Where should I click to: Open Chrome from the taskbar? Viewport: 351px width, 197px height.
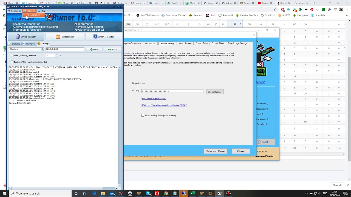166,193
